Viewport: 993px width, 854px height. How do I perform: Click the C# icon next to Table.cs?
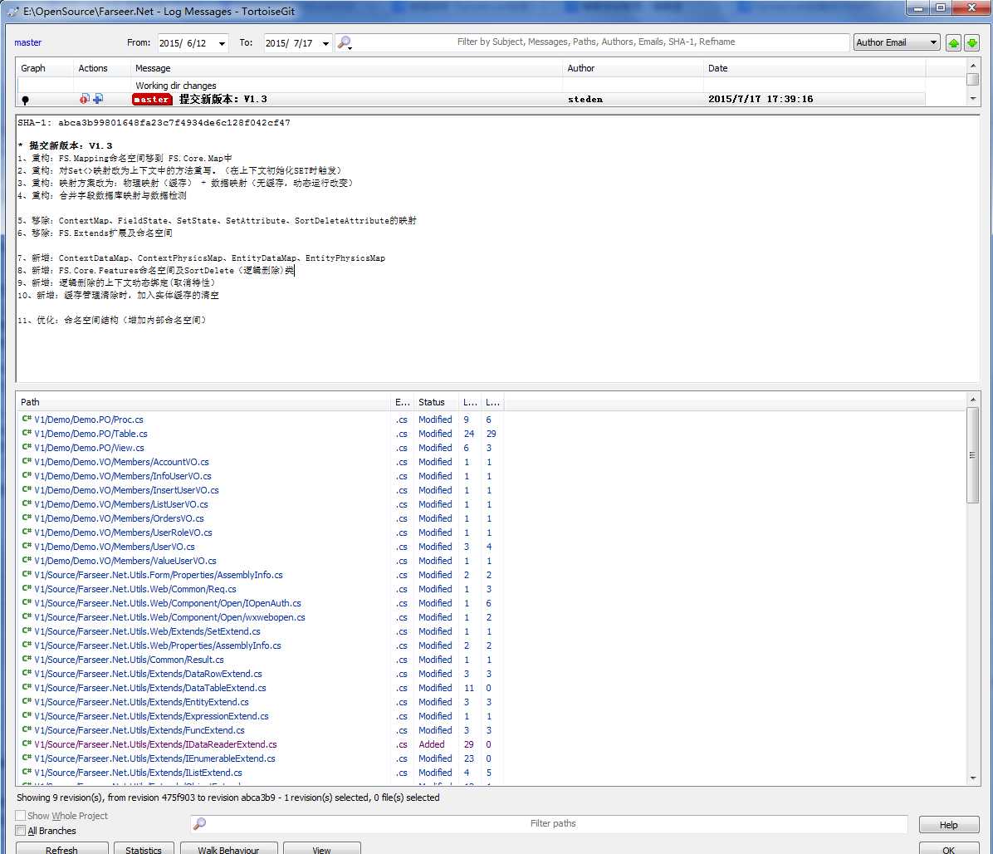coord(27,434)
